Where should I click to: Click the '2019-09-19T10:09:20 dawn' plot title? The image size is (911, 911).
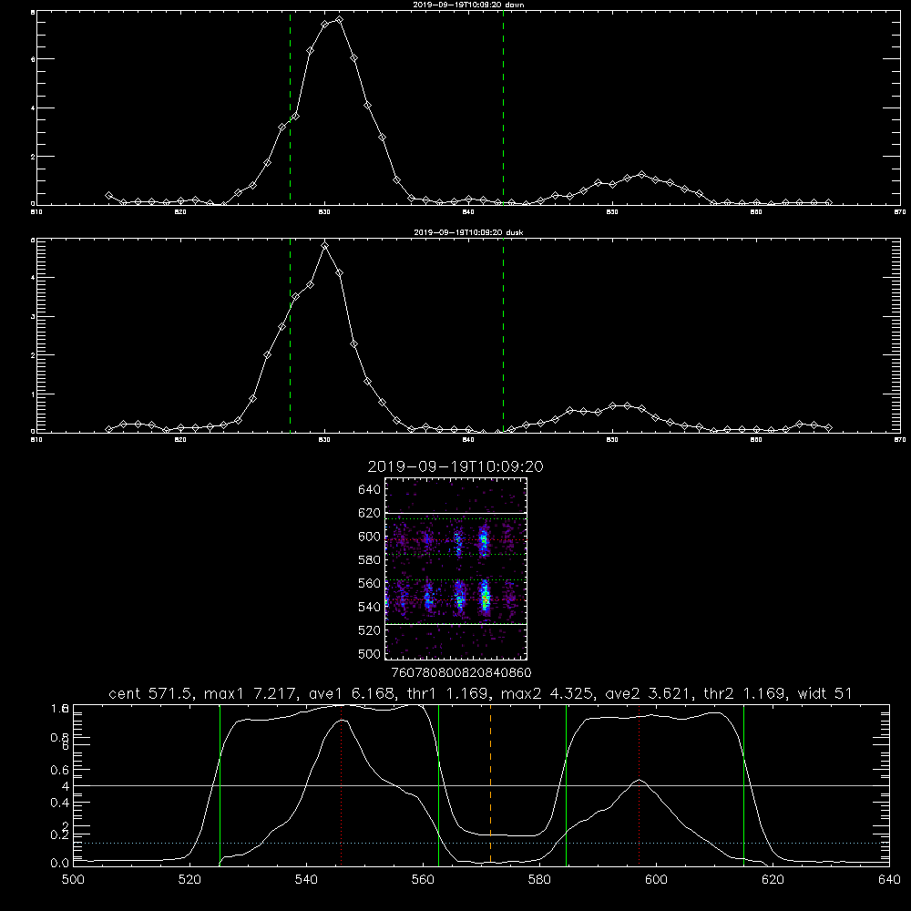[468, 5]
